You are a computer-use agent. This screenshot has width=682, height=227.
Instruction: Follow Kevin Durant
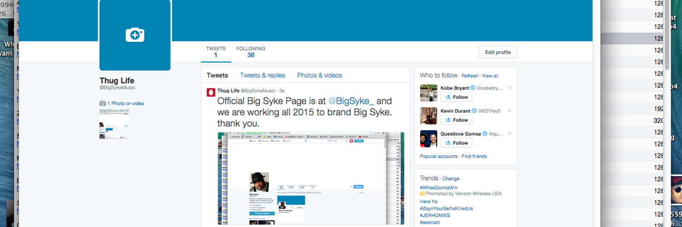click(456, 120)
